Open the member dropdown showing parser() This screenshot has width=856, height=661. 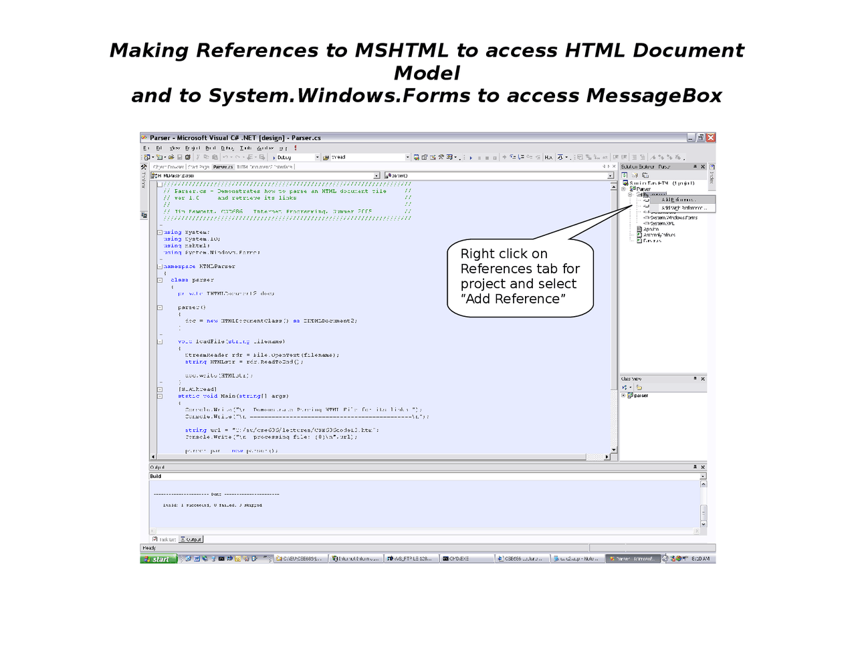tap(609, 174)
